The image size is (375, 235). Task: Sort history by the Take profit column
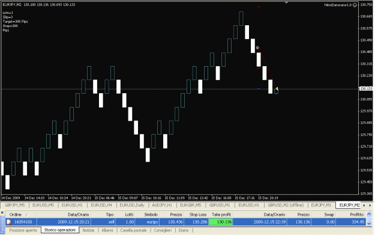221,215
